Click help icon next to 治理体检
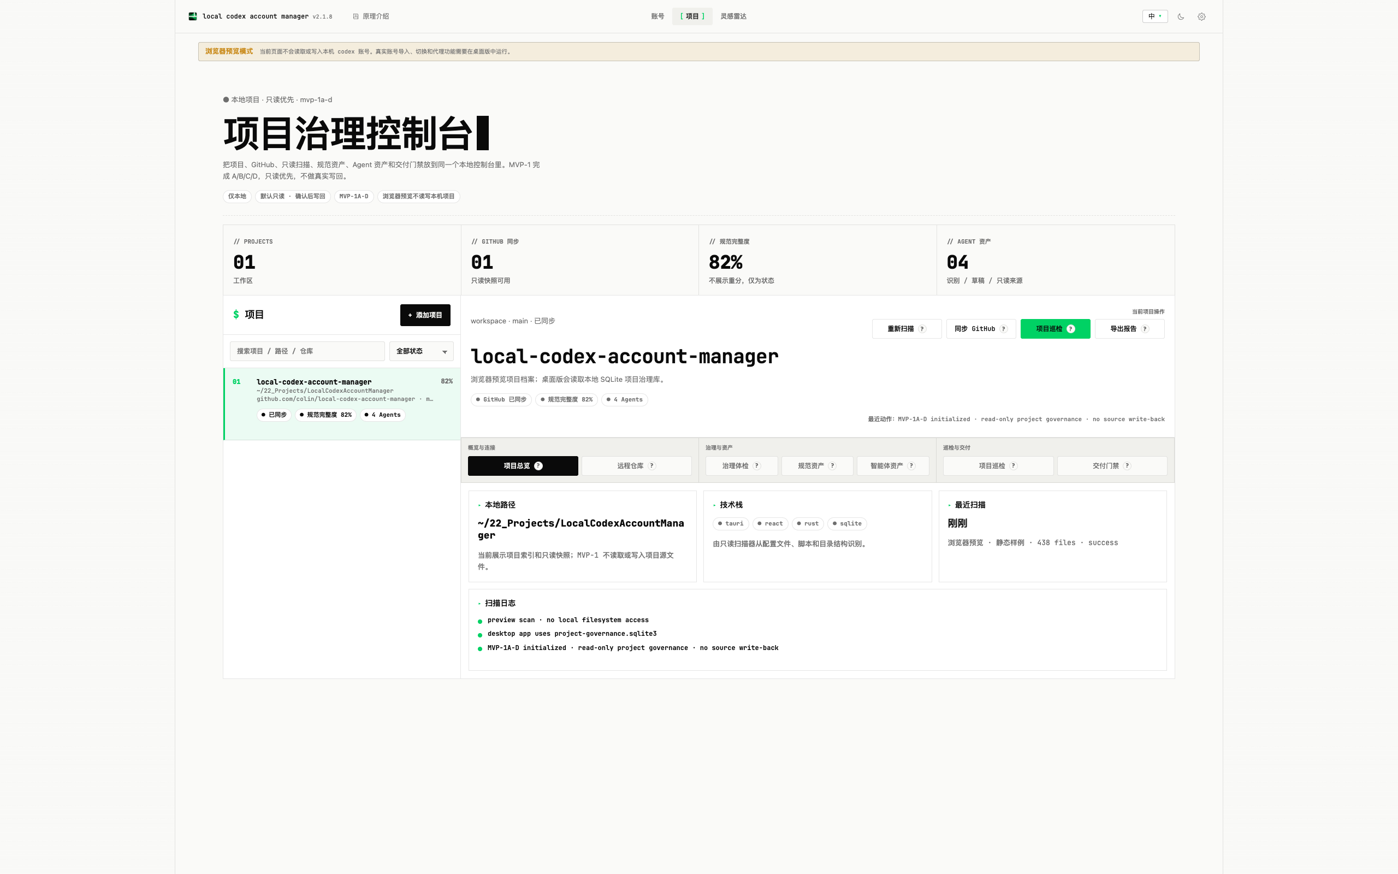The image size is (1398, 874). [x=757, y=466]
